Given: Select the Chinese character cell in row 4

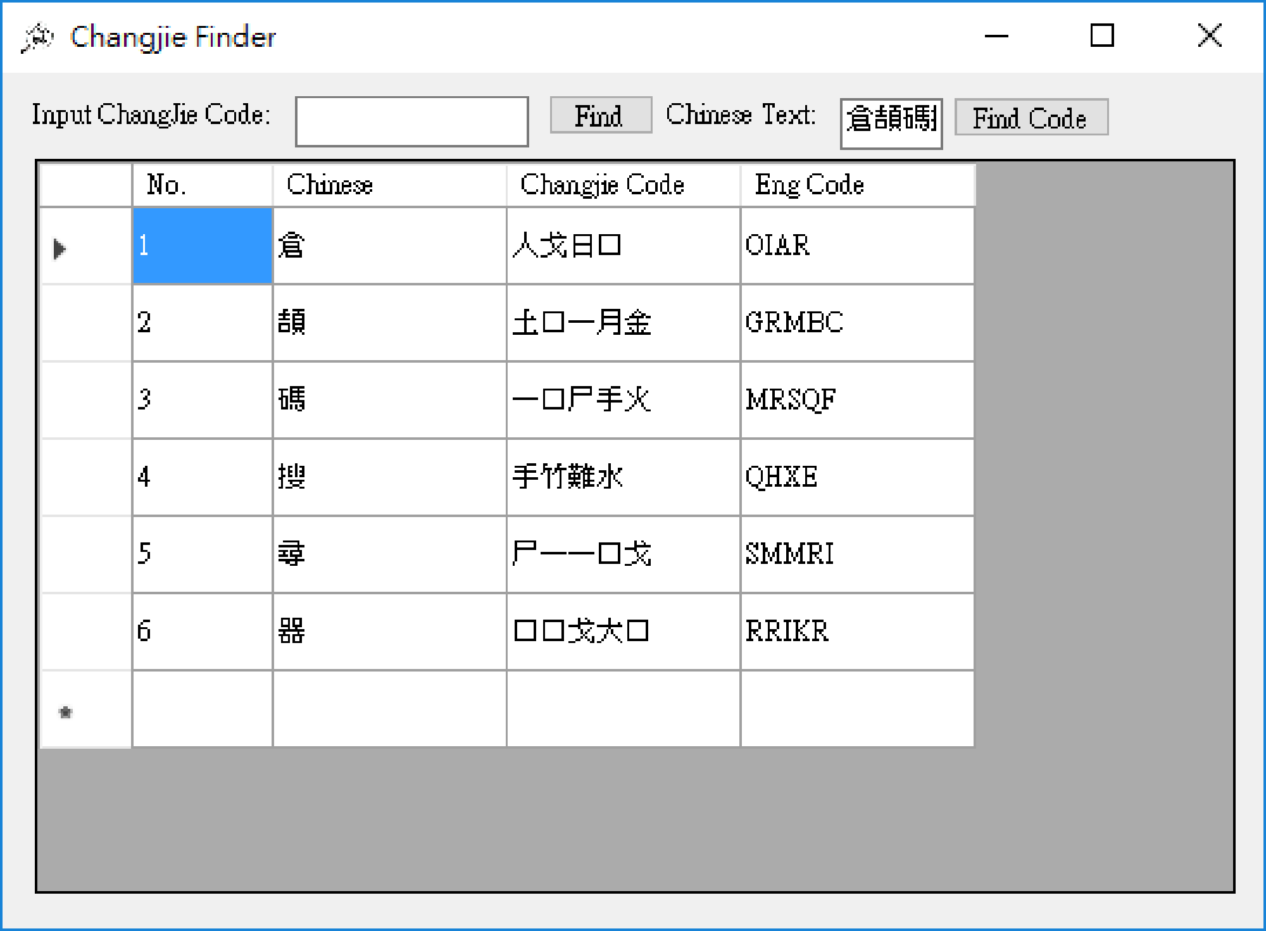Looking at the screenshot, I should pos(389,477).
